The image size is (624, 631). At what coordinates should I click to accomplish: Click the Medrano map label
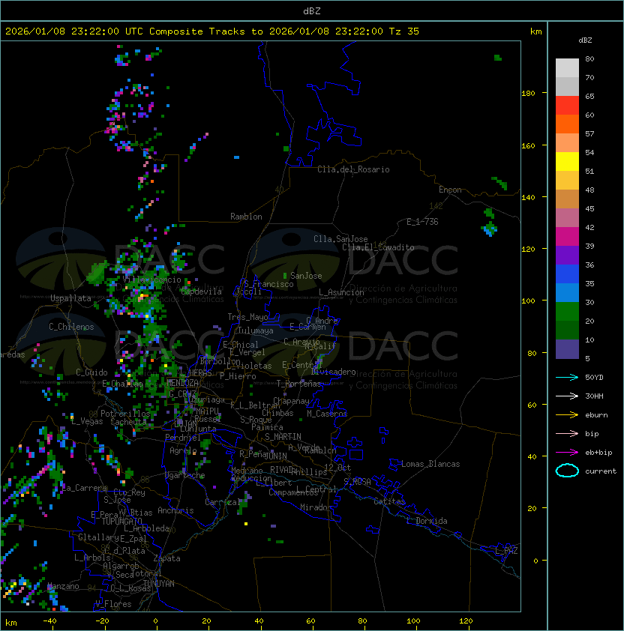tap(247, 471)
